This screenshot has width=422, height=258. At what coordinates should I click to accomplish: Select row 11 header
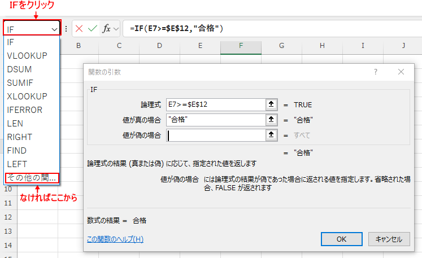point(8,203)
